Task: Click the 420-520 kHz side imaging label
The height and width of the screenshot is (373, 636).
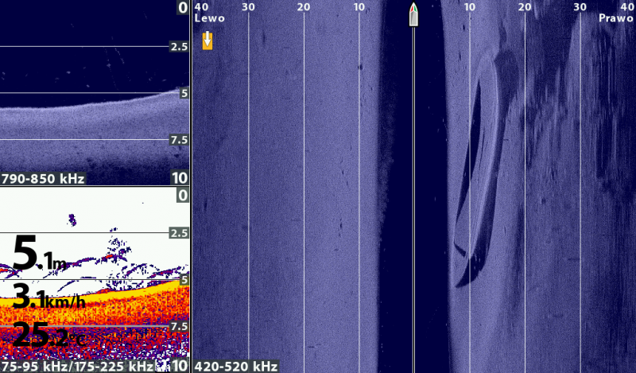Action: pos(236,366)
